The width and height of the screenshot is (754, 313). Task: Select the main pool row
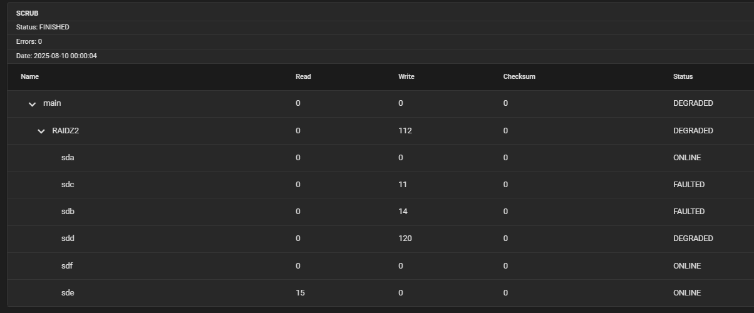point(52,103)
